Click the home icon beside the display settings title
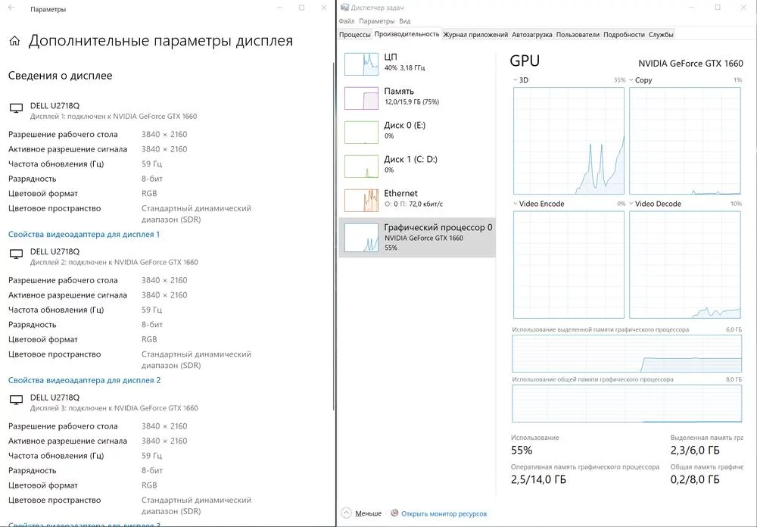The image size is (757, 527). (x=14, y=41)
